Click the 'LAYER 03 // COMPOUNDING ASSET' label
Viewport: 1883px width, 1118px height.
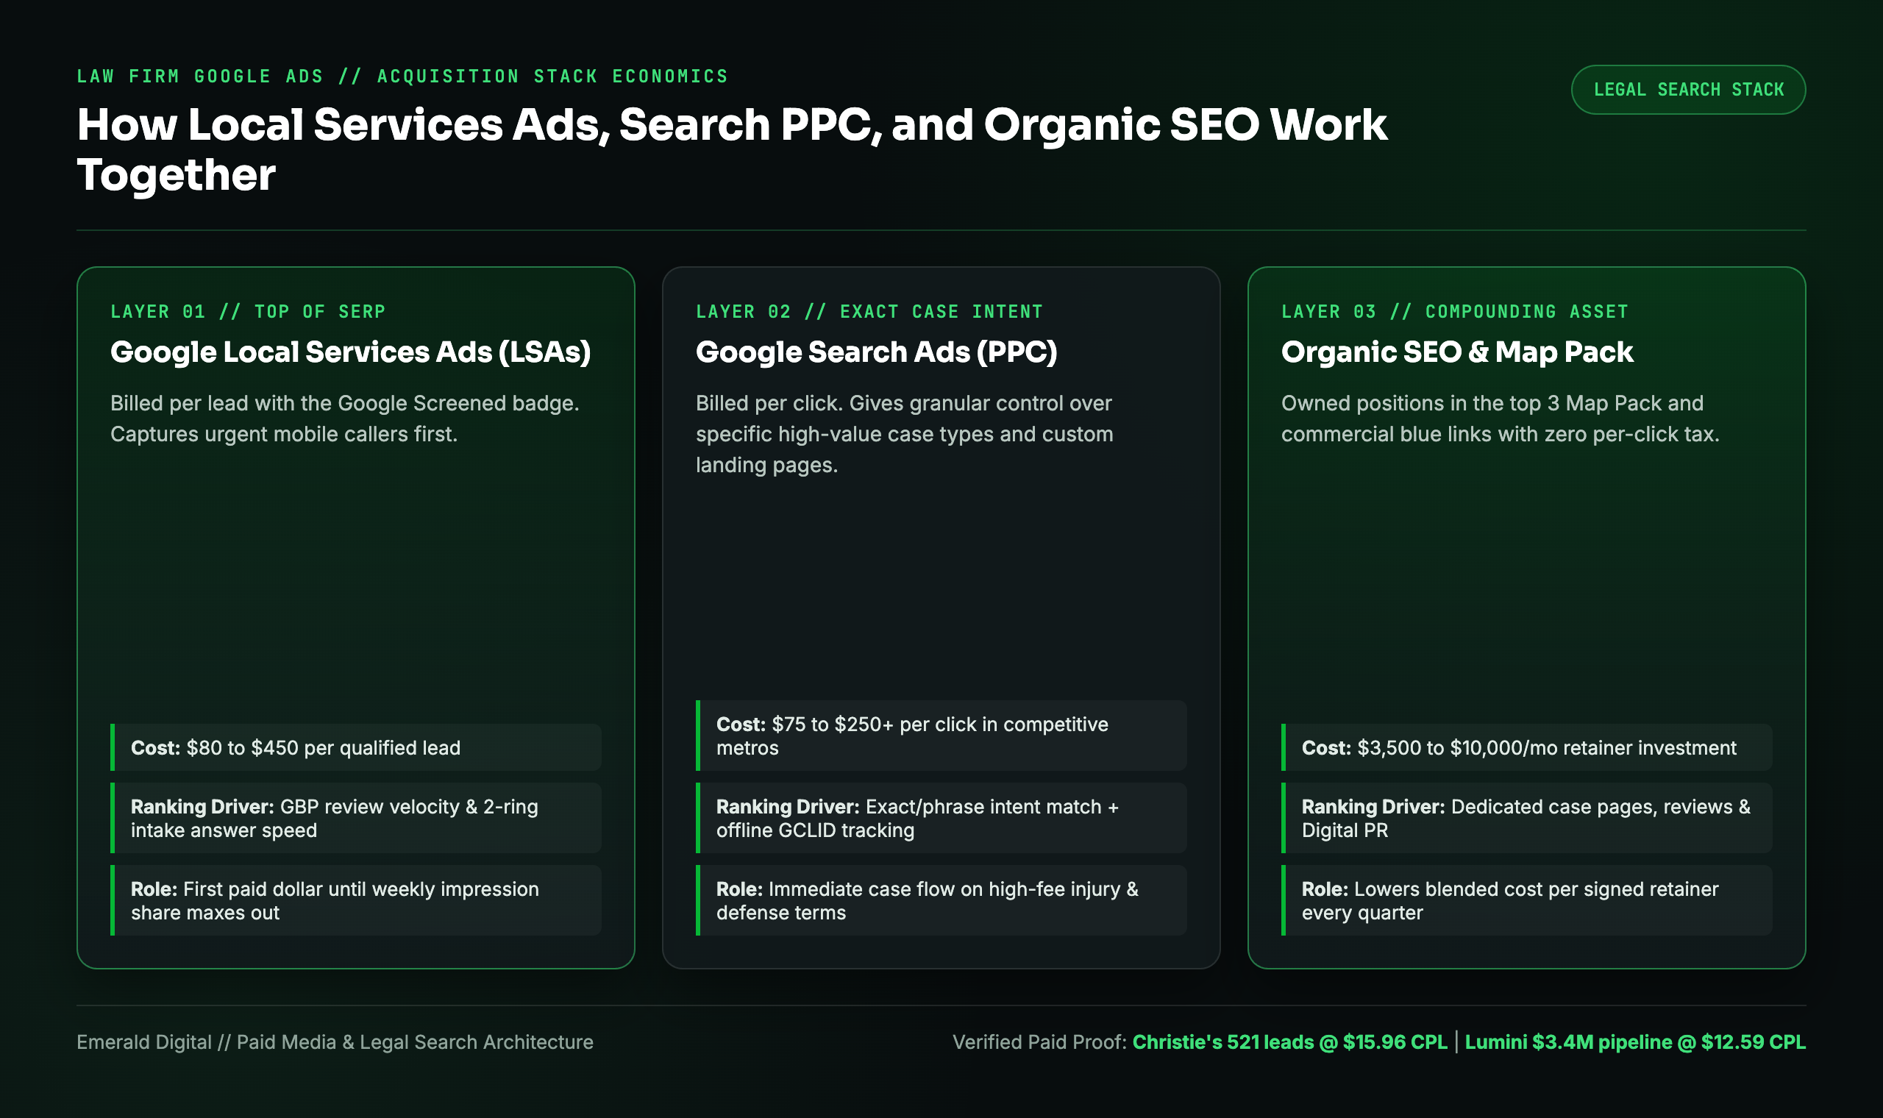[1454, 311]
